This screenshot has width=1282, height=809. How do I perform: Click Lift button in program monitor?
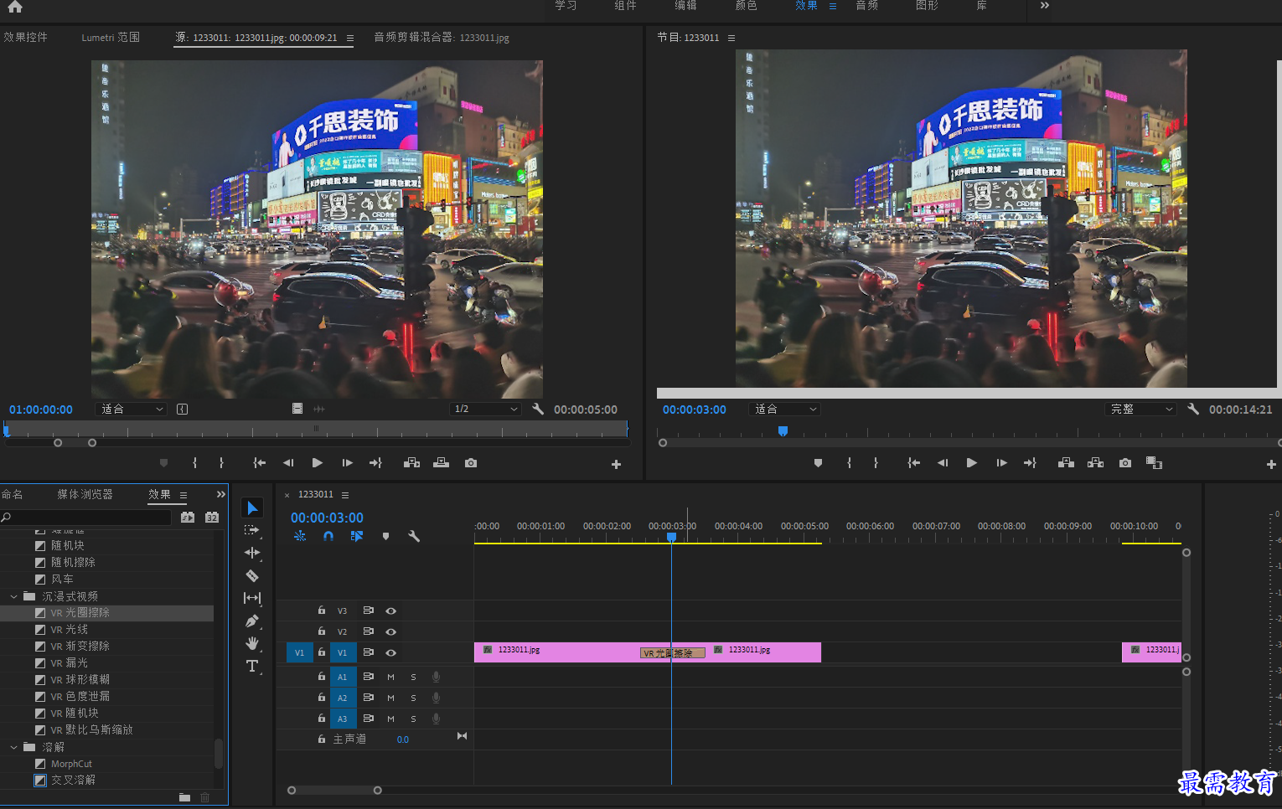1066,462
